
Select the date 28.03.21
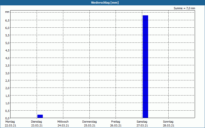tap(169, 126)
